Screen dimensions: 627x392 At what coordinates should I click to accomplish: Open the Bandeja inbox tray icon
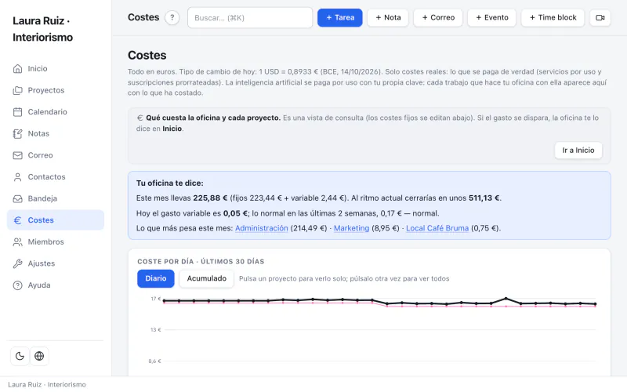[x=17, y=198]
